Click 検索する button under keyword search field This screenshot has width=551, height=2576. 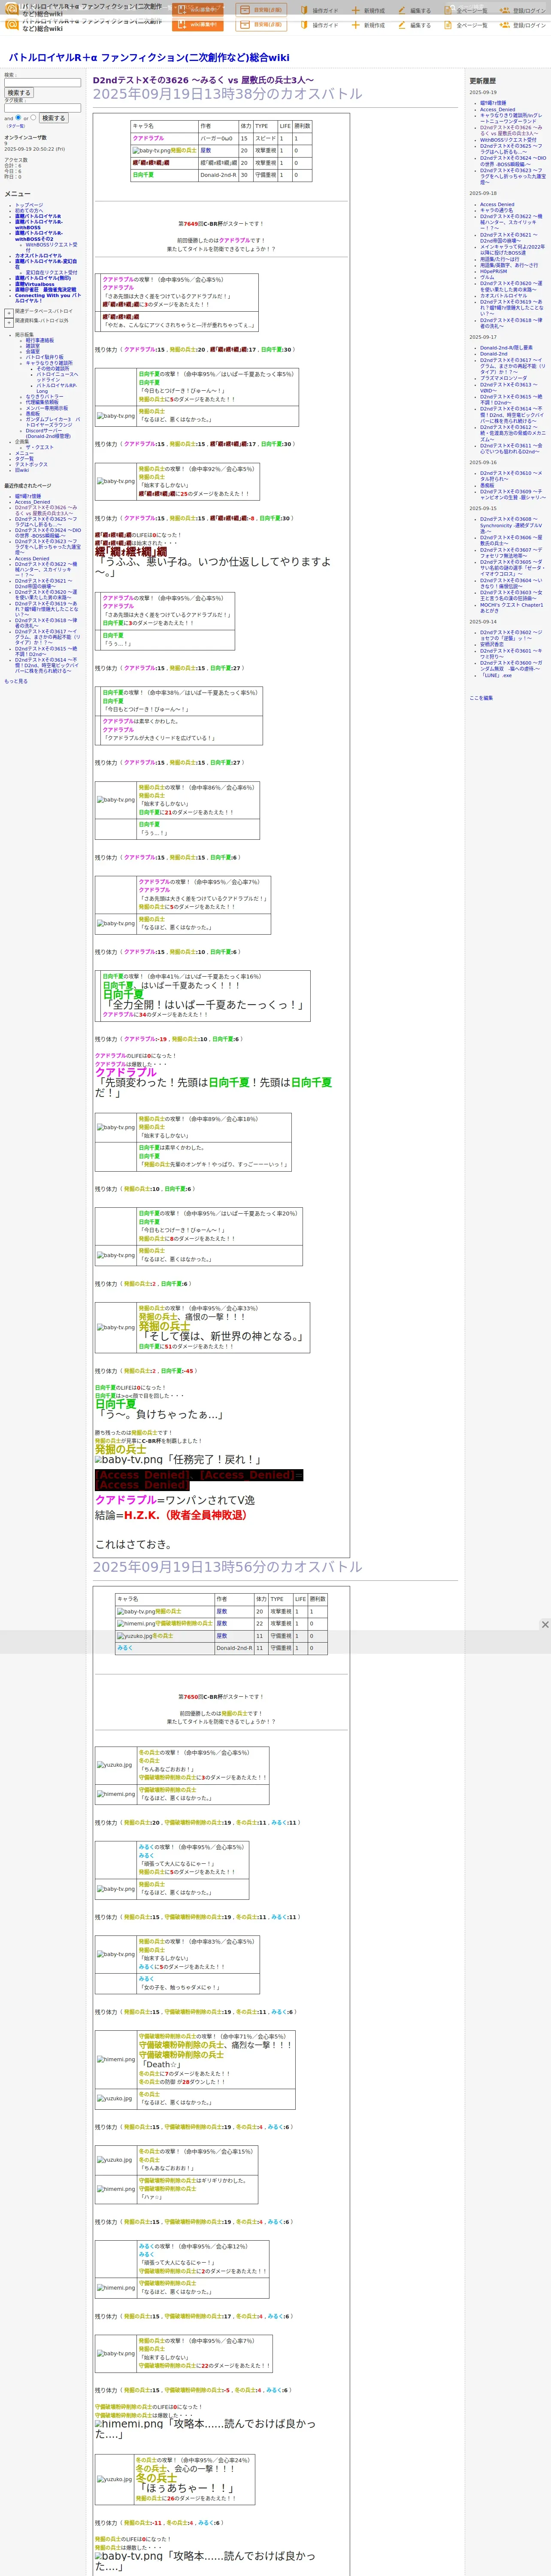click(x=19, y=93)
